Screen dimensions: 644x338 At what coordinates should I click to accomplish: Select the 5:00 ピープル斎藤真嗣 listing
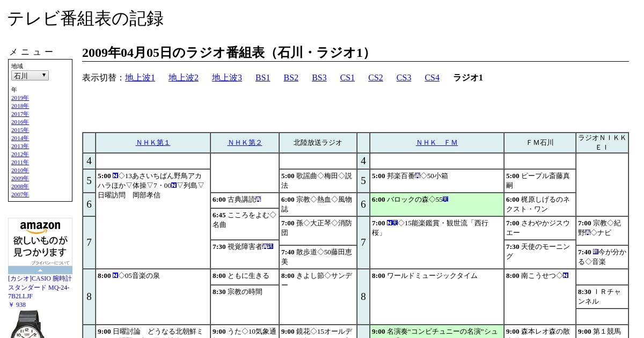point(540,181)
